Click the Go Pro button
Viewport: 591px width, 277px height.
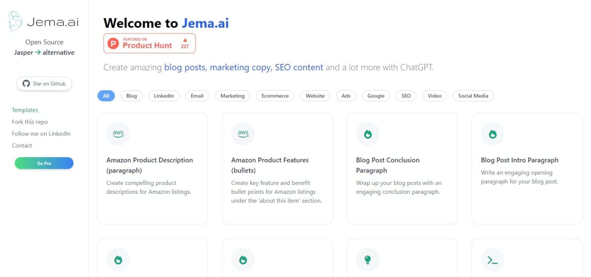pyautogui.click(x=44, y=163)
